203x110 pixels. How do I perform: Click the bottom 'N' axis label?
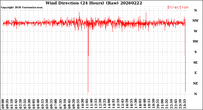pyautogui.click(x=195, y=94)
